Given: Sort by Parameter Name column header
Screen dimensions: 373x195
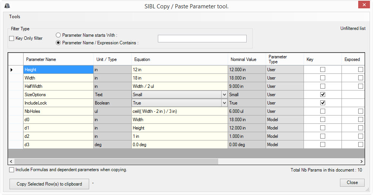Looking at the screenshot, I should coord(58,59).
